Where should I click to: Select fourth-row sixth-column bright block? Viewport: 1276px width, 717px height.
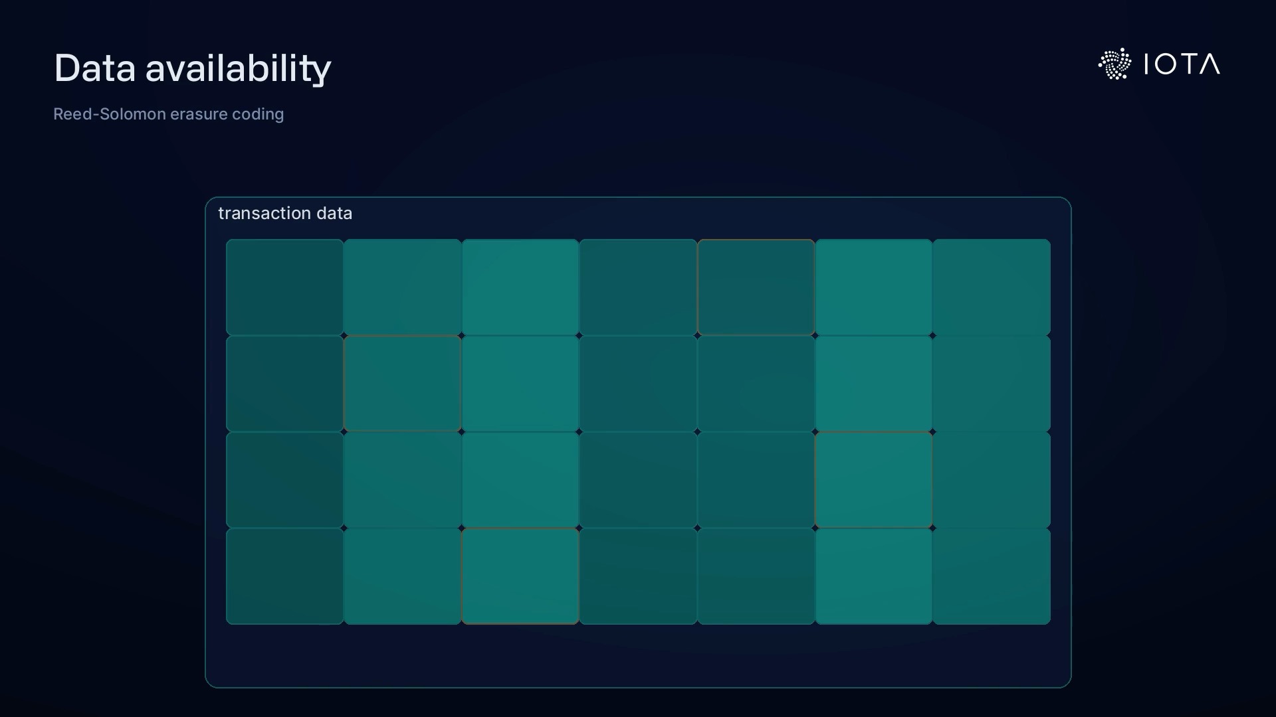pos(873,576)
